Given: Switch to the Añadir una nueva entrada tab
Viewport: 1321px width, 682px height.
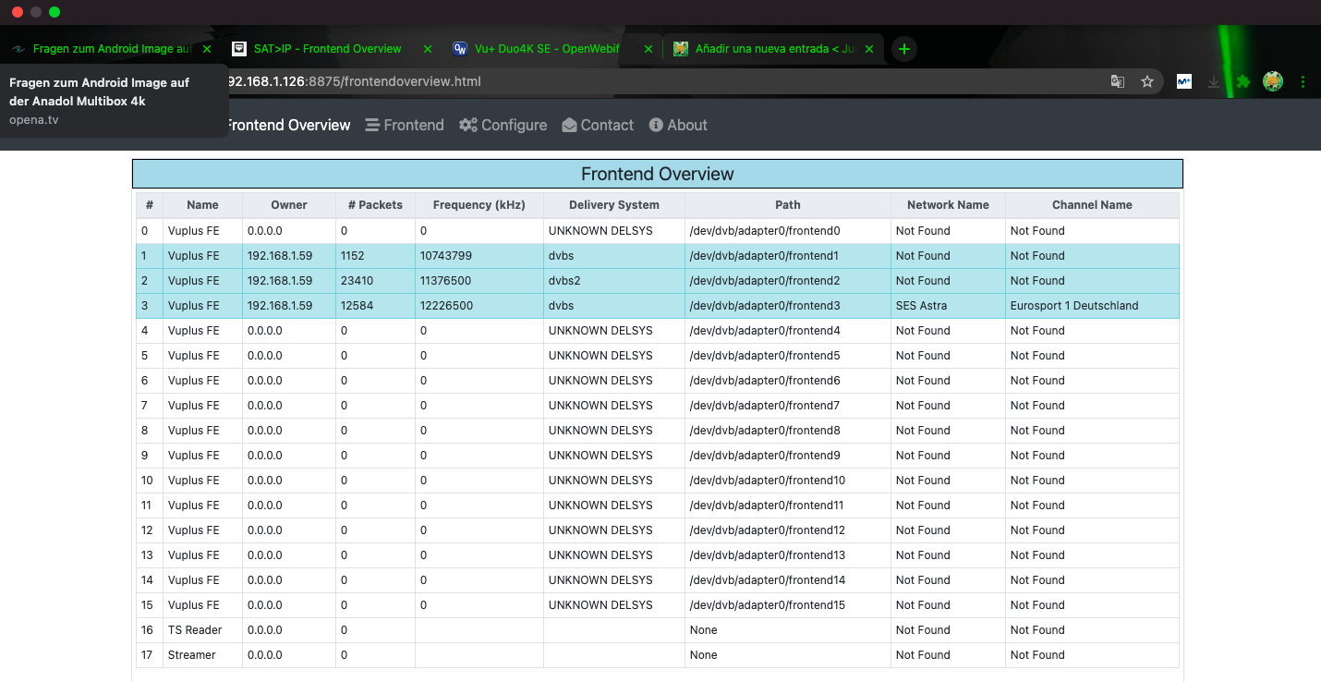Looking at the screenshot, I should [x=762, y=49].
